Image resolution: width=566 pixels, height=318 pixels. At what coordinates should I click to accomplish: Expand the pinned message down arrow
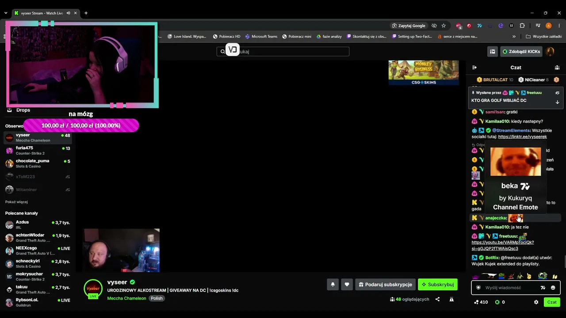pos(557,102)
